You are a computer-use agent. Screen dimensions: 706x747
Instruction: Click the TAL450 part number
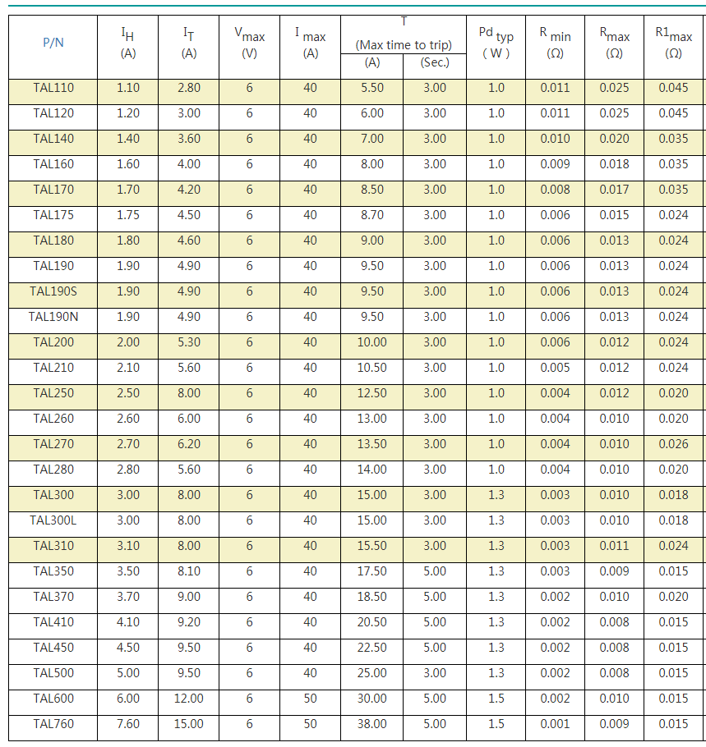pos(53,648)
